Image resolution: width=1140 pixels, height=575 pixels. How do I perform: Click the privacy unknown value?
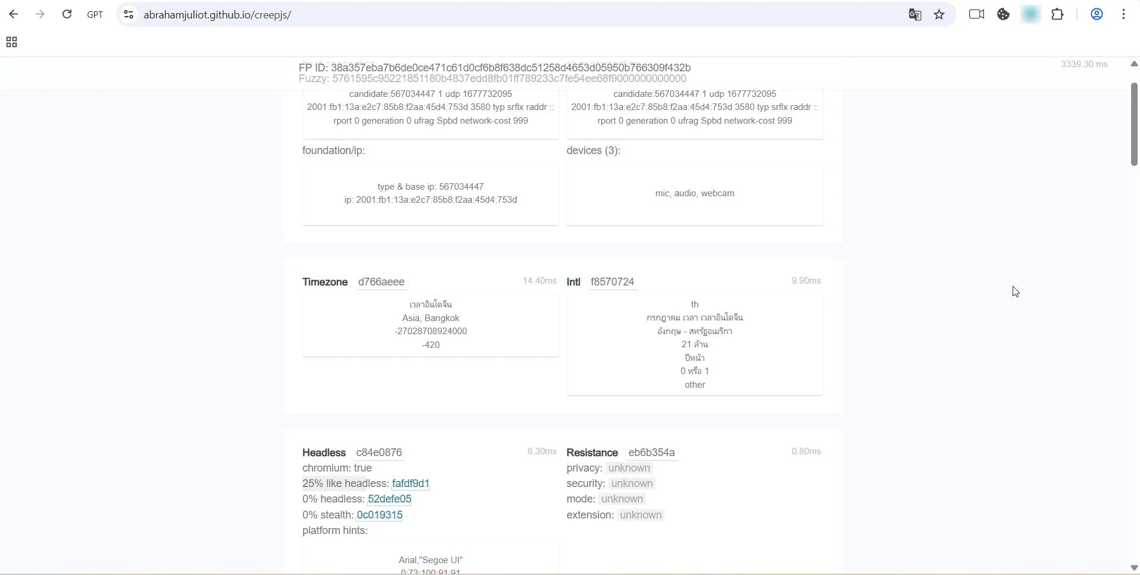click(629, 468)
